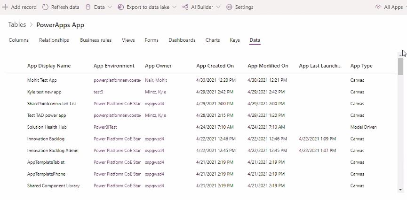Open Settings from the command bar

[x=244, y=7]
